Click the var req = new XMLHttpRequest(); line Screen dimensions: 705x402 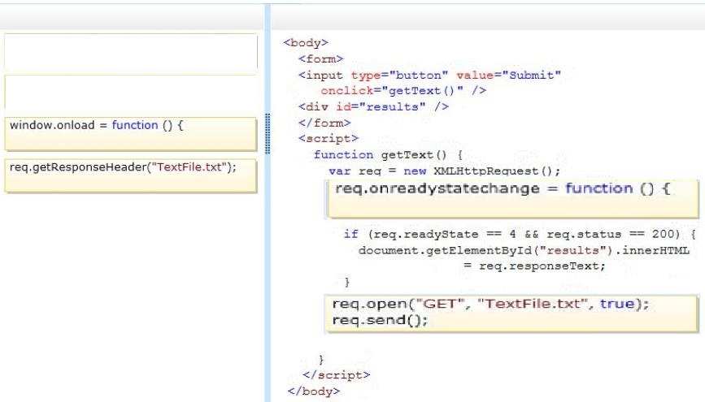[x=444, y=171]
